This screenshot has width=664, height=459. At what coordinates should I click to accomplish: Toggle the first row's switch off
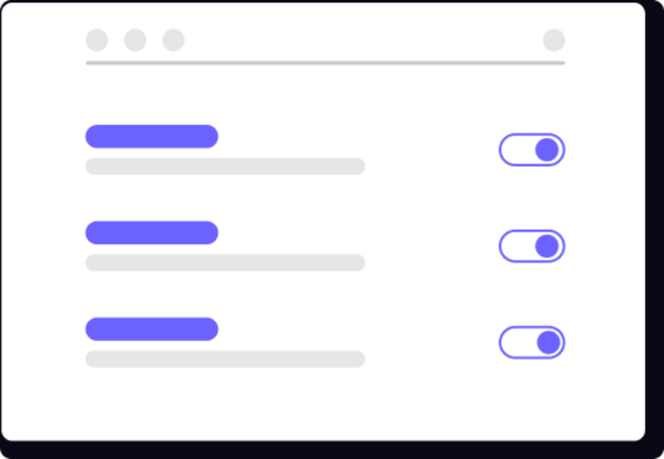(532, 150)
